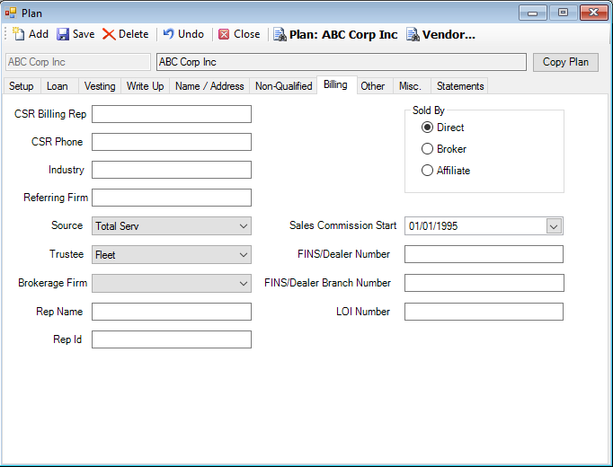Viewport: 613px width, 467px height.
Task: Select the Affiliate radio button
Action: pyautogui.click(x=427, y=171)
